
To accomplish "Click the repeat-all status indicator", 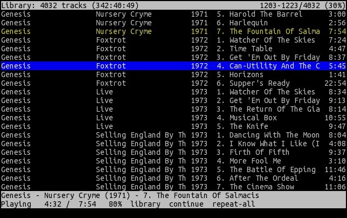I will pos(234,205).
